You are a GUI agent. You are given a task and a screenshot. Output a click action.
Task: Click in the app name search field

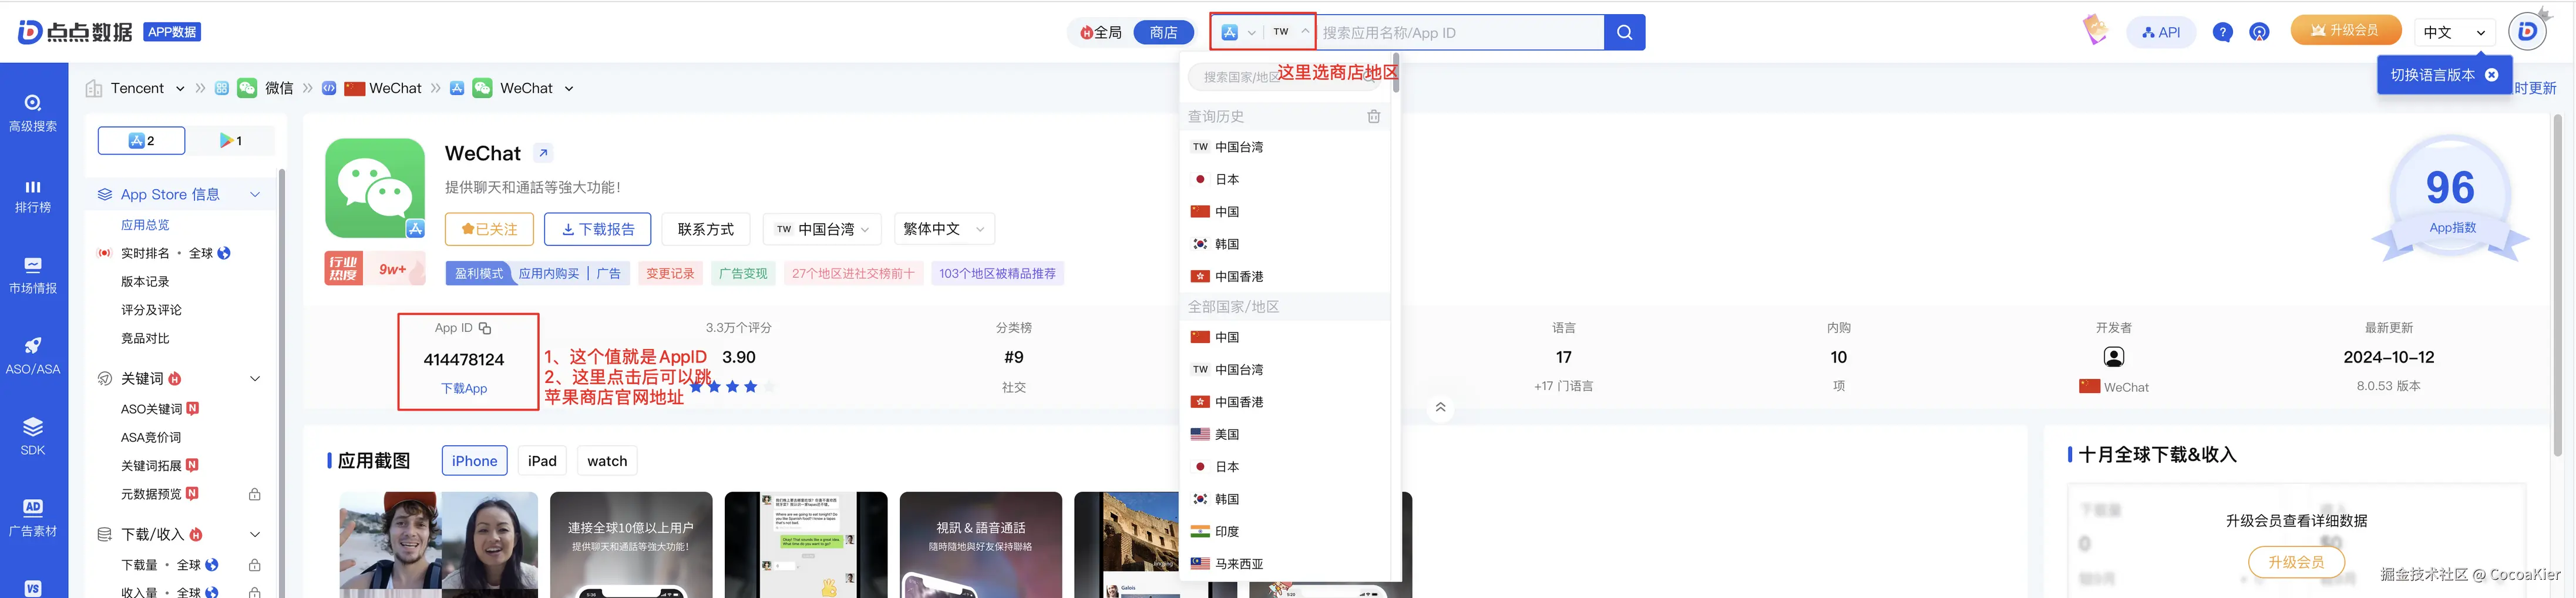pyautogui.click(x=1459, y=32)
